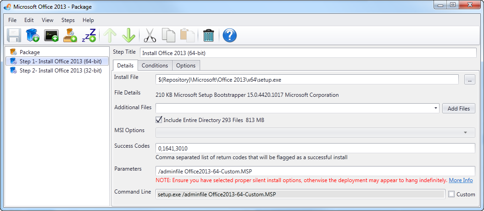Image resolution: width=484 pixels, height=211 pixels.
Task: Select Step 2 Install Office 2013 (32-bit)
Action: tap(60, 71)
